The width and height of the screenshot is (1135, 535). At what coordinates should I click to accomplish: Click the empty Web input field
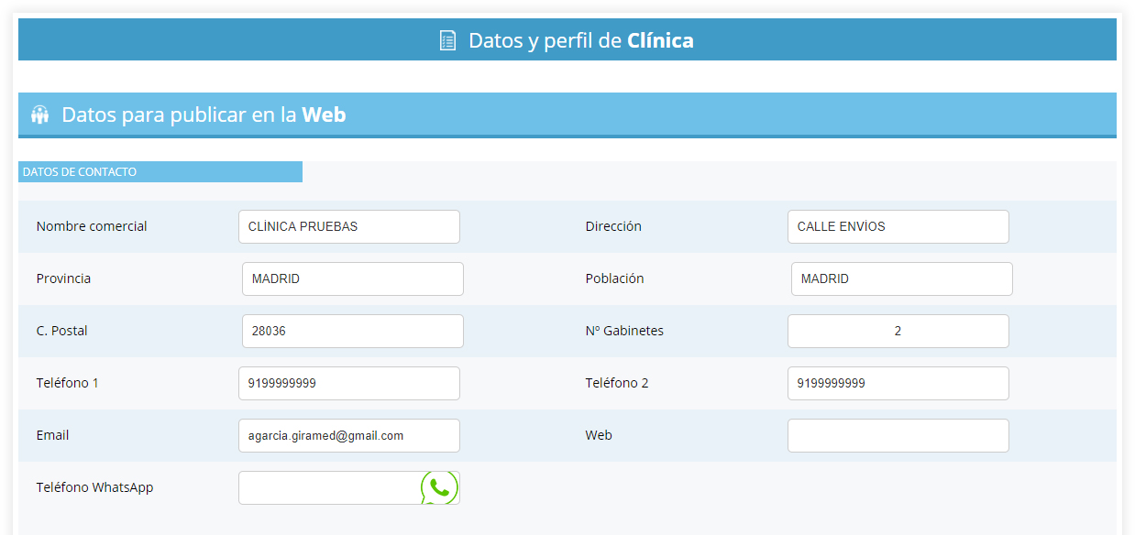point(898,435)
